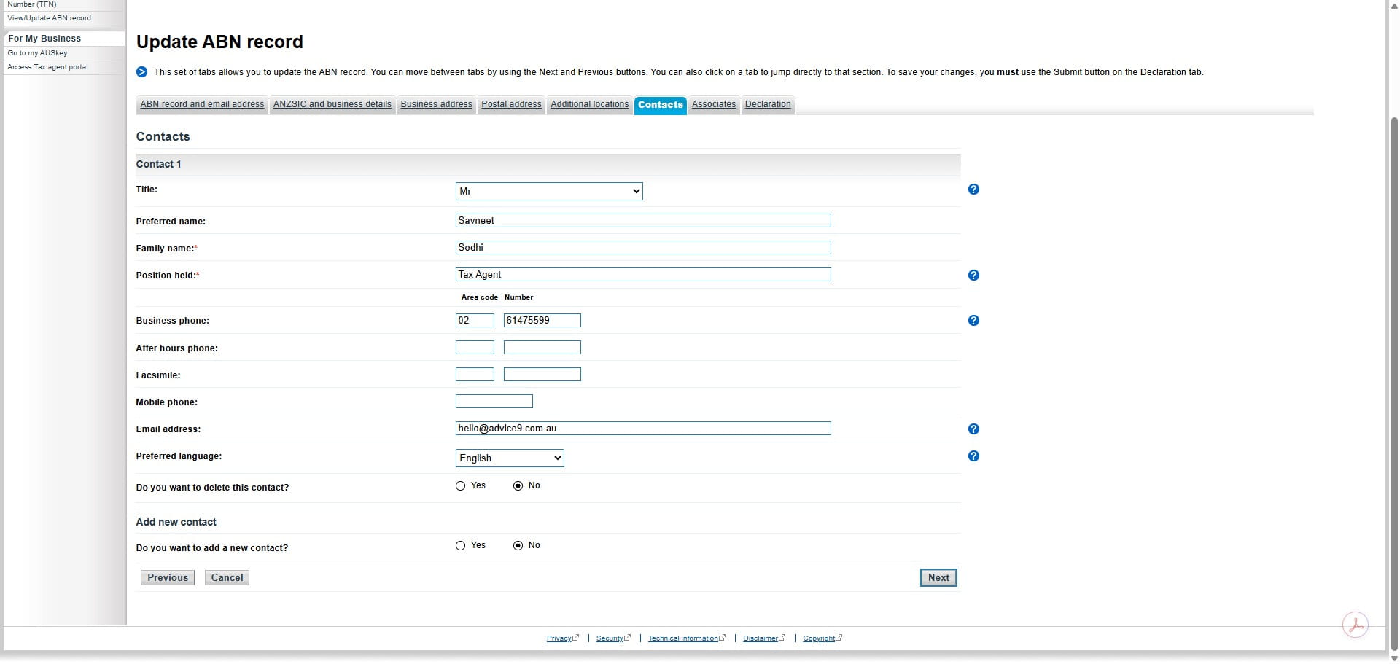Click the Mobile phone field
1400x664 pixels.
494,402
